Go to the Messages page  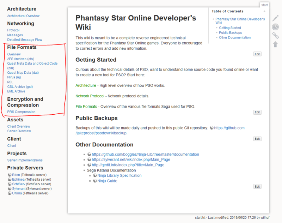tap(15, 35)
